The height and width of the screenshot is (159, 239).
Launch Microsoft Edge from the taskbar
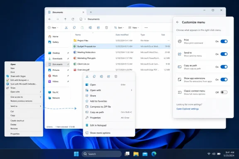coord(154,154)
